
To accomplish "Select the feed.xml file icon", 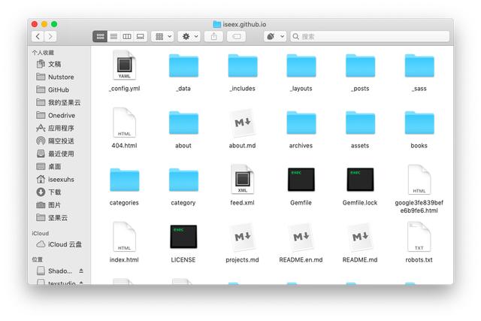I will pos(242,180).
